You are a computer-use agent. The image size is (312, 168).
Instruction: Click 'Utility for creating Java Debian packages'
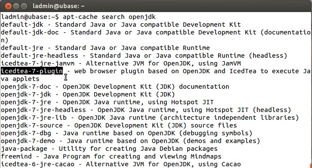(x=138, y=149)
